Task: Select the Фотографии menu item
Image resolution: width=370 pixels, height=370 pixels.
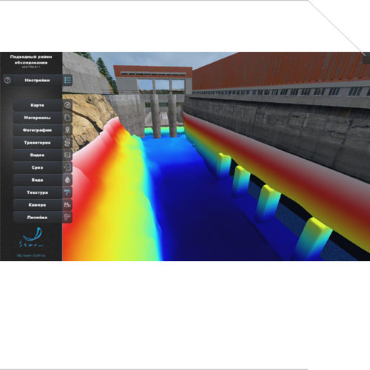Action: tap(37, 130)
